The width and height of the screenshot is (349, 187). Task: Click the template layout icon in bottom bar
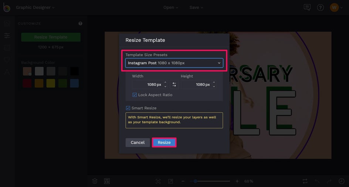click(107, 181)
